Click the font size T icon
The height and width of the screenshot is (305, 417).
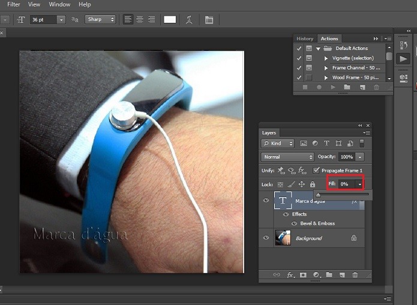pyautogui.click(x=21, y=20)
